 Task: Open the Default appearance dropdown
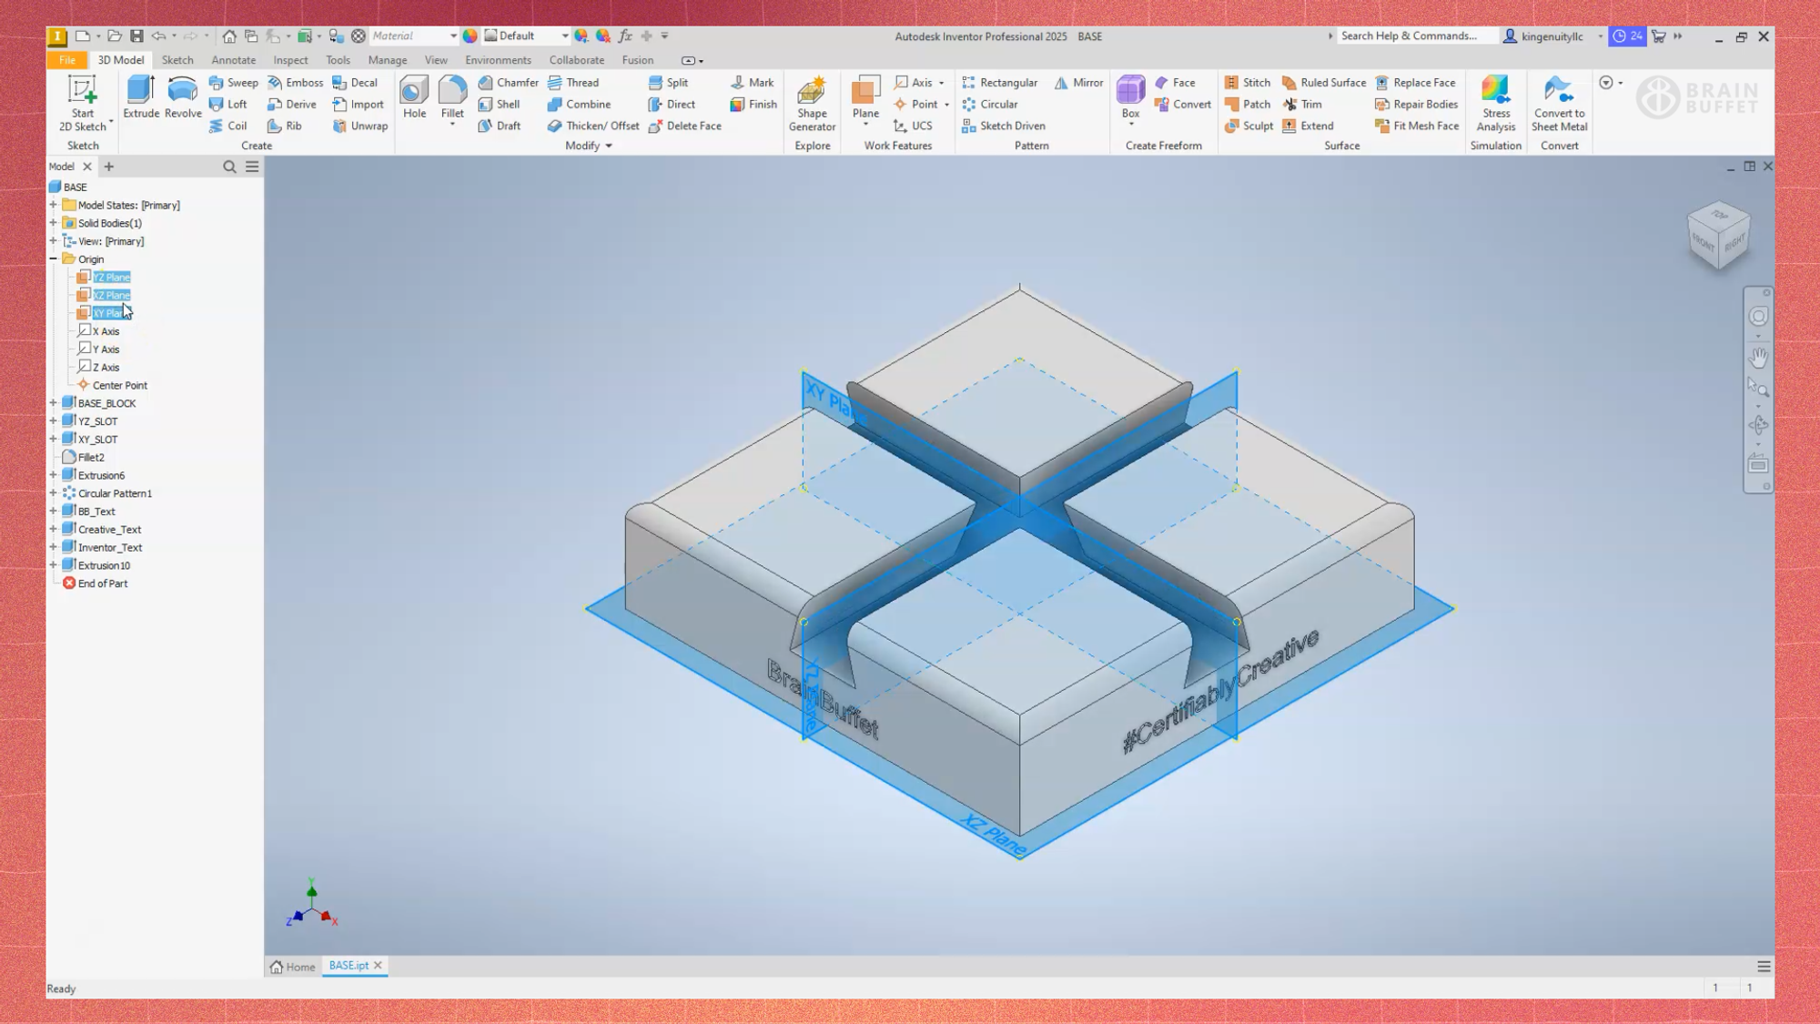point(564,36)
